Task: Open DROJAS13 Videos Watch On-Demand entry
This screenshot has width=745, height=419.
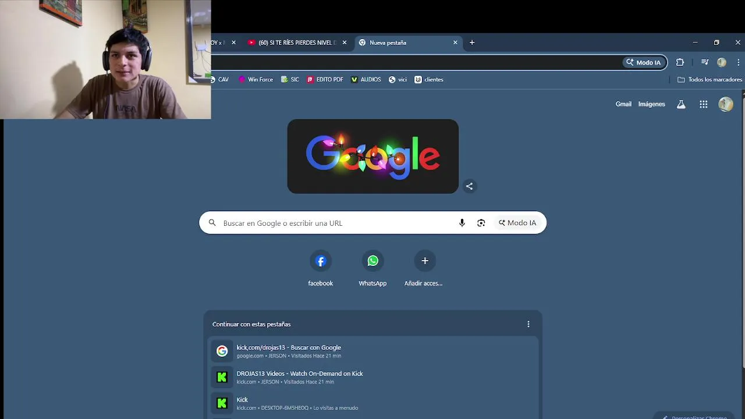Action: click(372, 377)
